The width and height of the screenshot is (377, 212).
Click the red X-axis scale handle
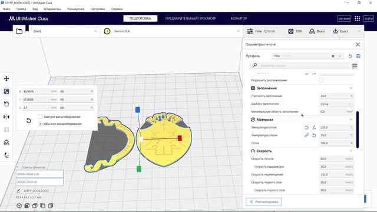pos(180,138)
